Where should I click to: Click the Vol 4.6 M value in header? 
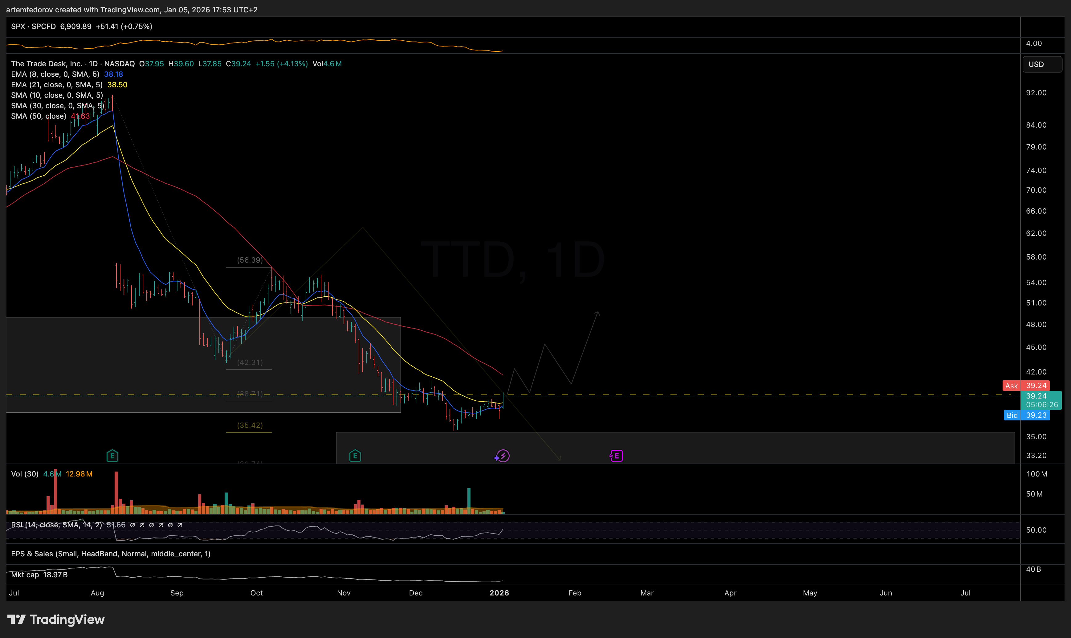click(x=327, y=63)
